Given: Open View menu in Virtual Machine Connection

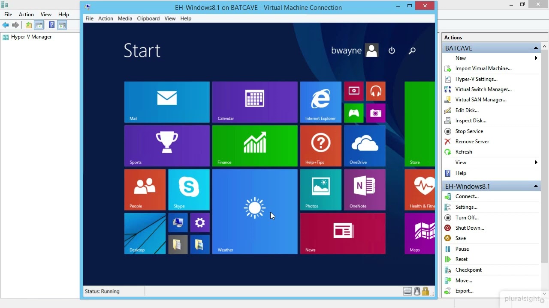Looking at the screenshot, I should tap(170, 18).
